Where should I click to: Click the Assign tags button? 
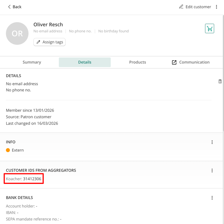pos(49,42)
